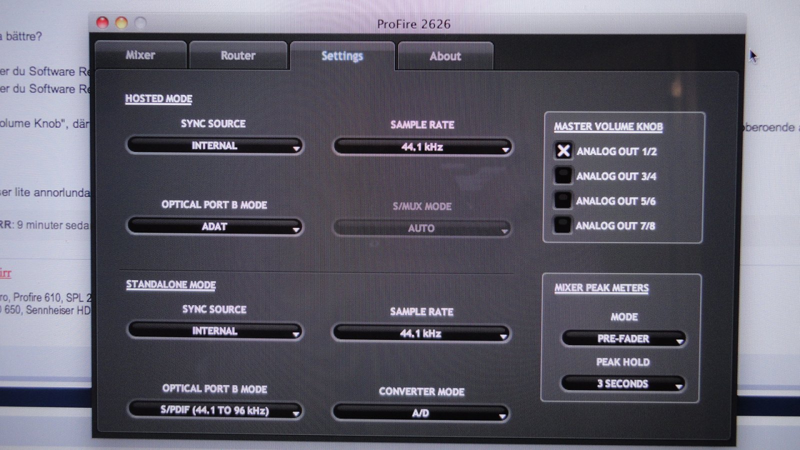Select the Settings tab
The image size is (800, 450).
pos(342,56)
